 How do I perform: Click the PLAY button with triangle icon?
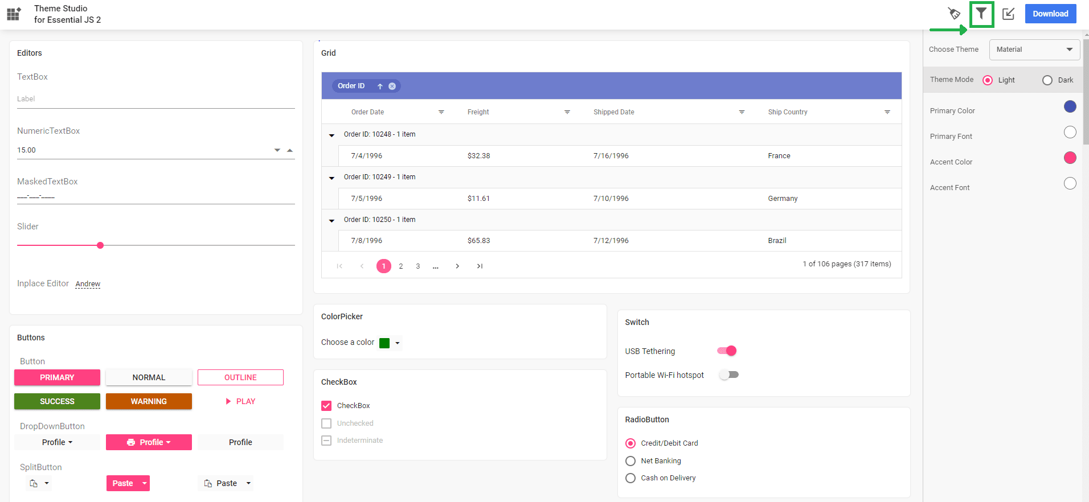[x=240, y=401]
